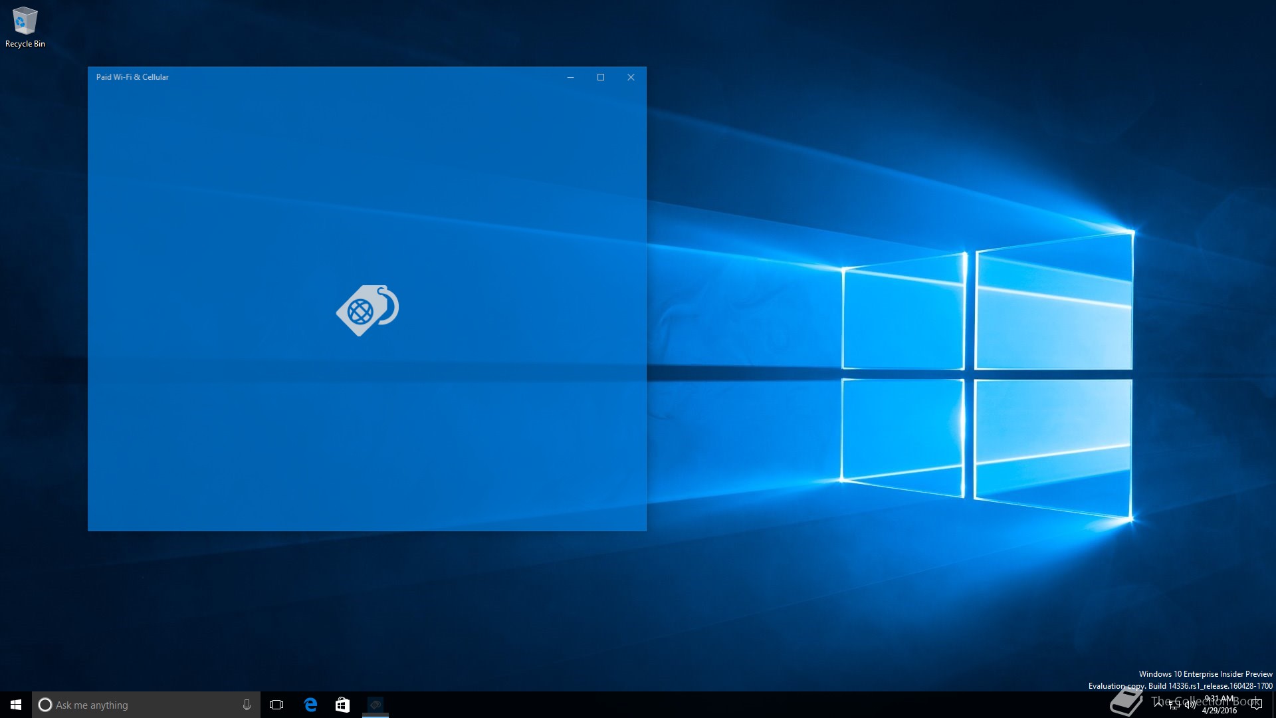Image resolution: width=1276 pixels, height=718 pixels.
Task: Launch Microsoft Edge from the taskbar
Action: tap(310, 705)
